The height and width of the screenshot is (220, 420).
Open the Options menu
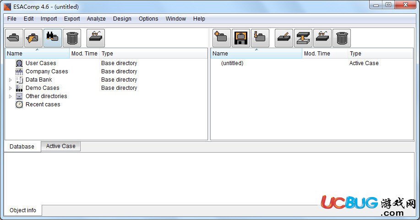148,19
